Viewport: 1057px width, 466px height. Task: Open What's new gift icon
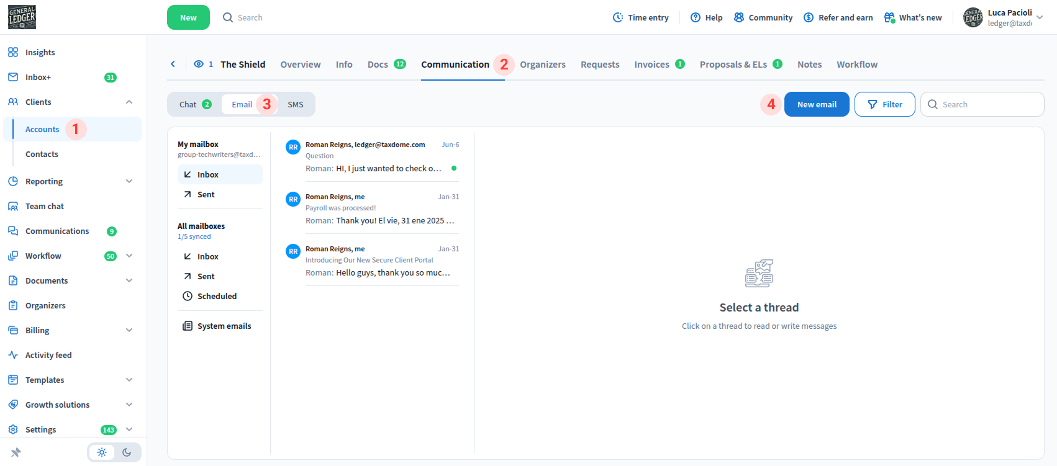[889, 17]
